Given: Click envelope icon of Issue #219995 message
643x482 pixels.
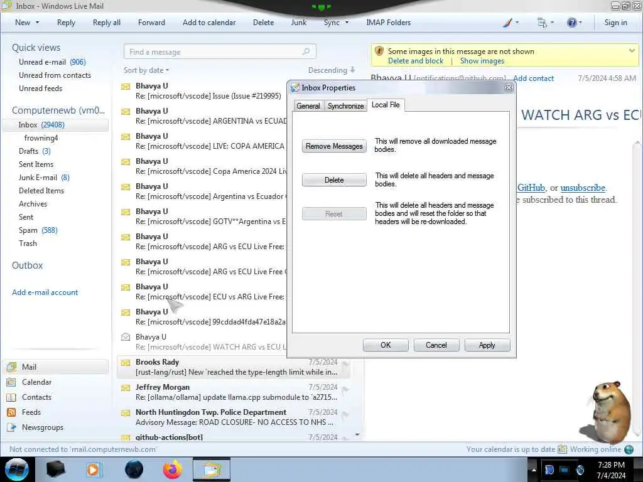Looking at the screenshot, I should click(x=126, y=87).
